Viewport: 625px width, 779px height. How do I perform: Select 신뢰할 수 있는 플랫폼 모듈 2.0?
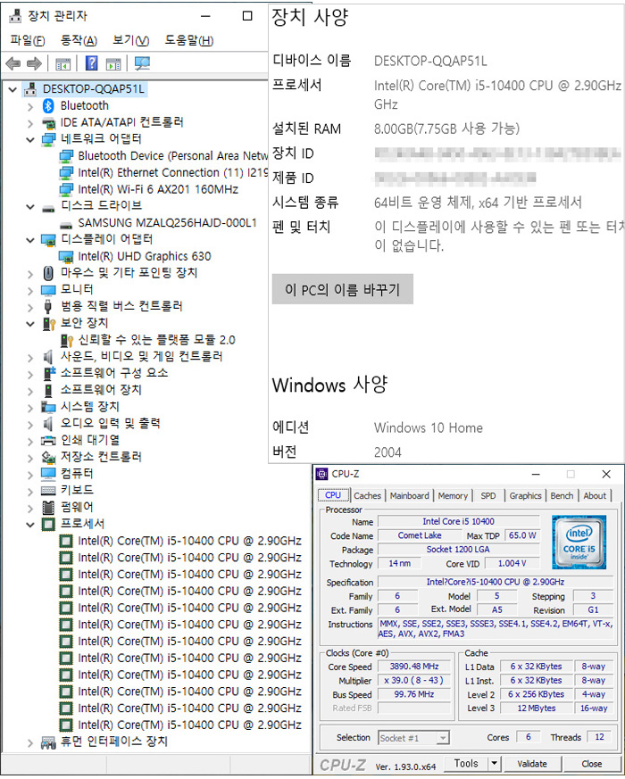pyautogui.click(x=156, y=340)
